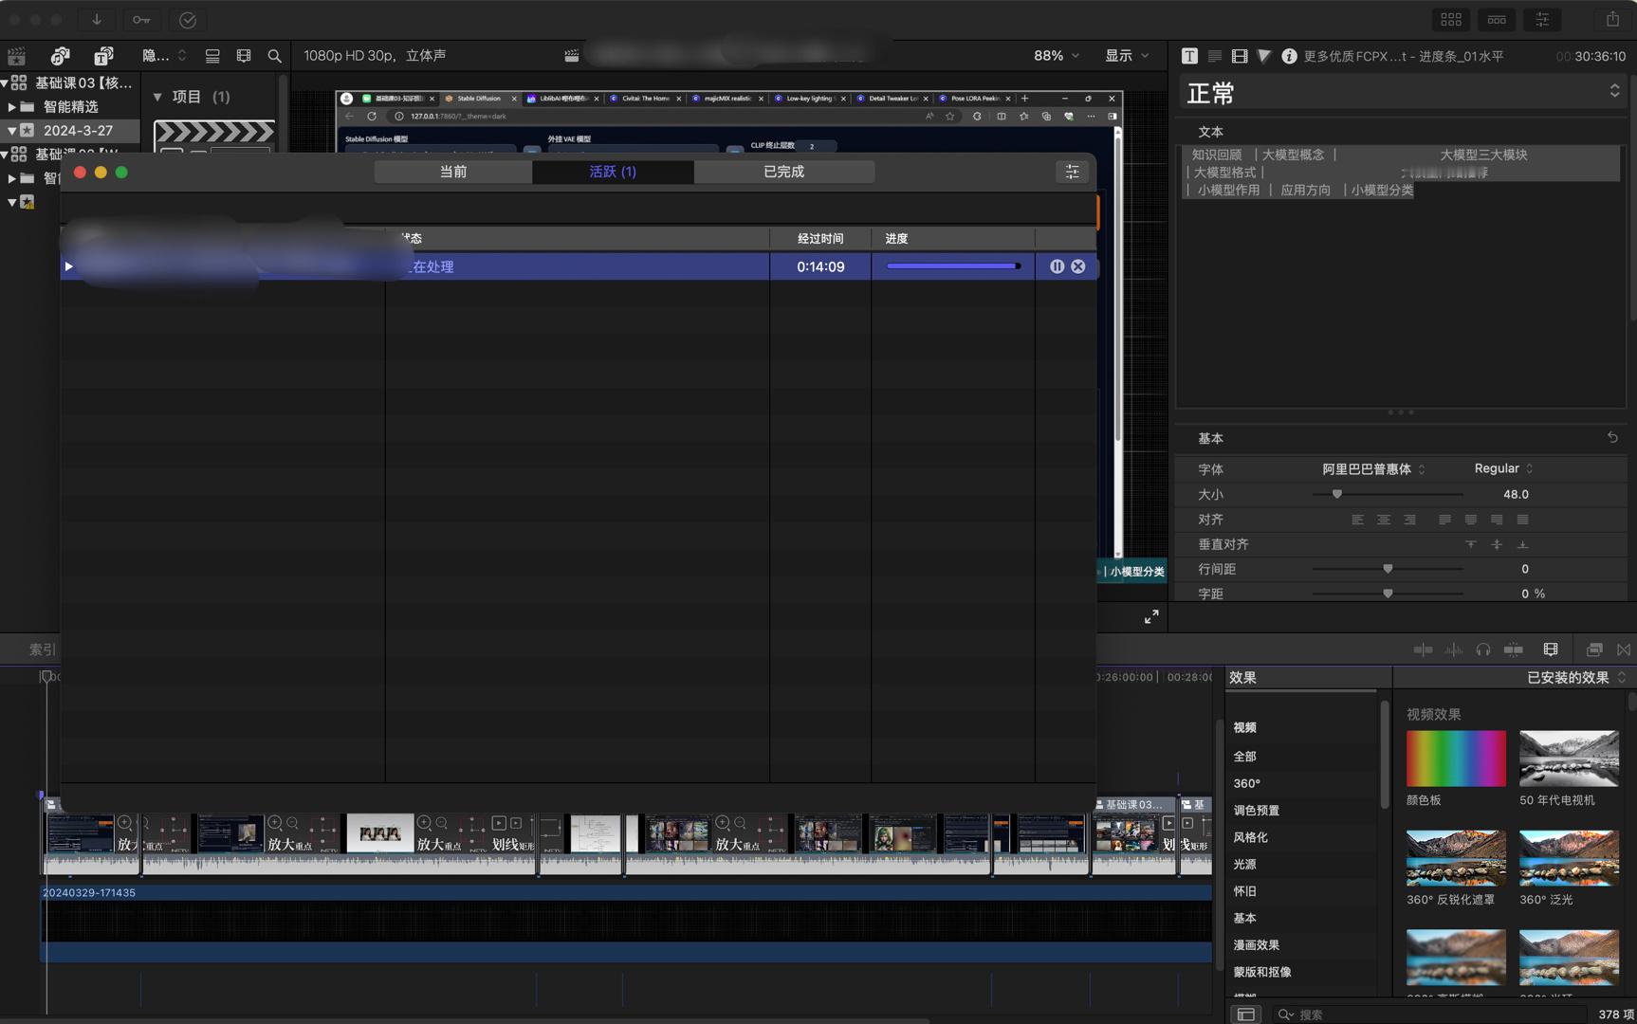Open the color inspector triangle icon
The height and width of the screenshot is (1024, 1637).
[x=1264, y=56]
